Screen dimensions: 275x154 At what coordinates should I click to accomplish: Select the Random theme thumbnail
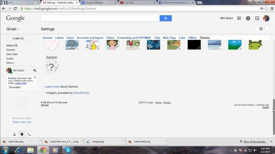[x=52, y=67]
